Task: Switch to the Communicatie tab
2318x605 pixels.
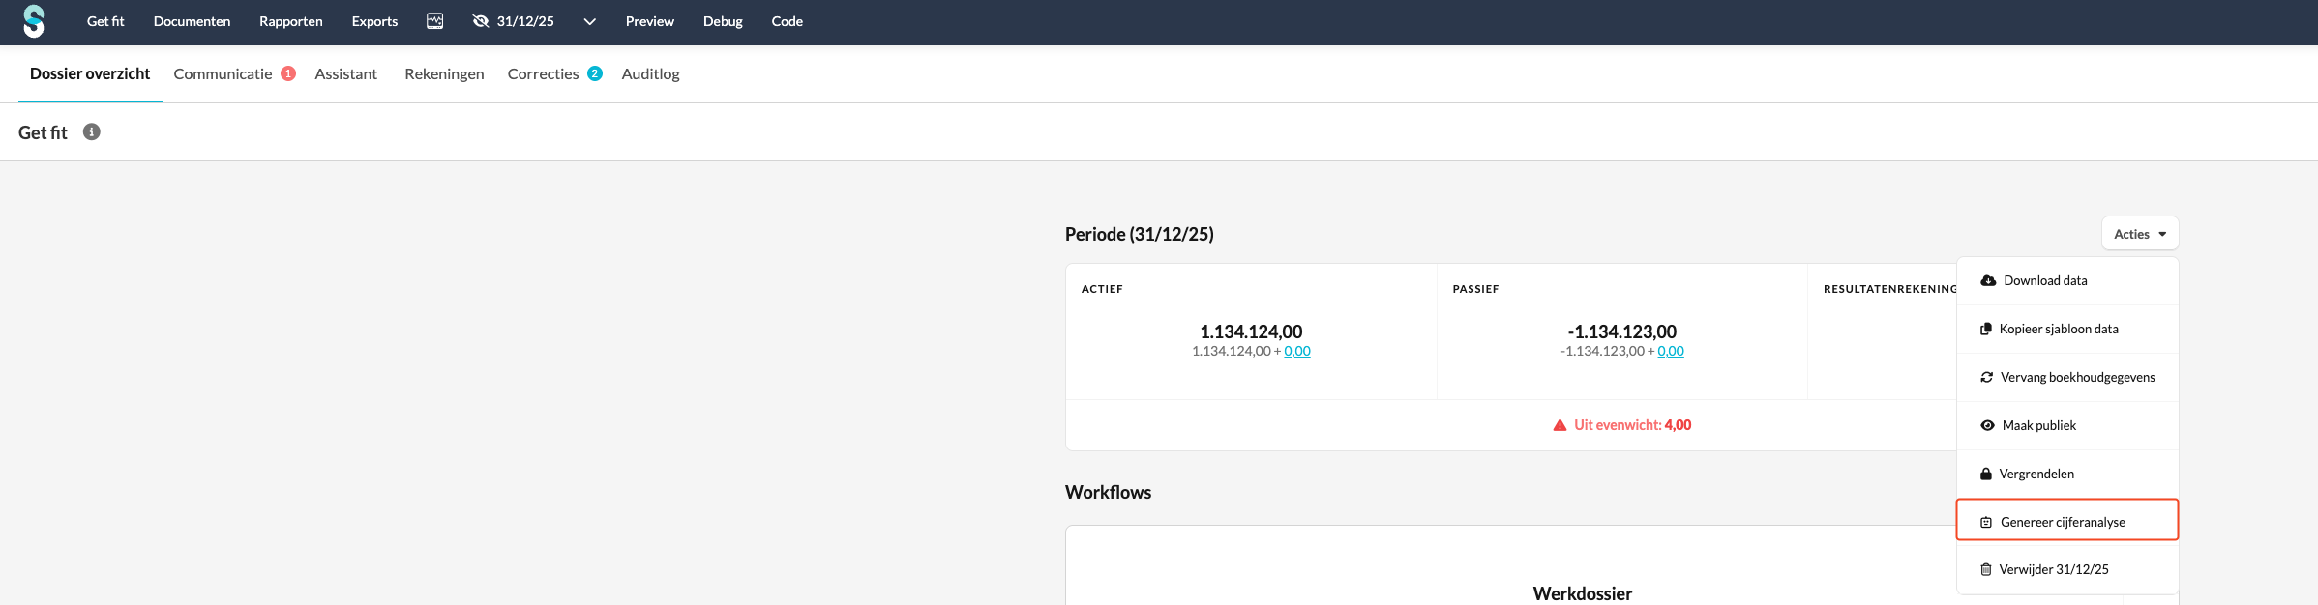Action: 223,74
